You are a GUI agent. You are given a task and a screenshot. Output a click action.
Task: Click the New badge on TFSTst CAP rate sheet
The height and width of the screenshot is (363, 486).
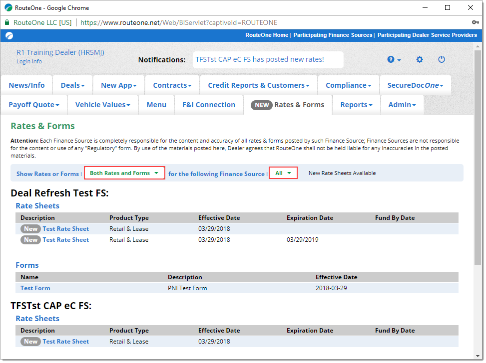30,342
